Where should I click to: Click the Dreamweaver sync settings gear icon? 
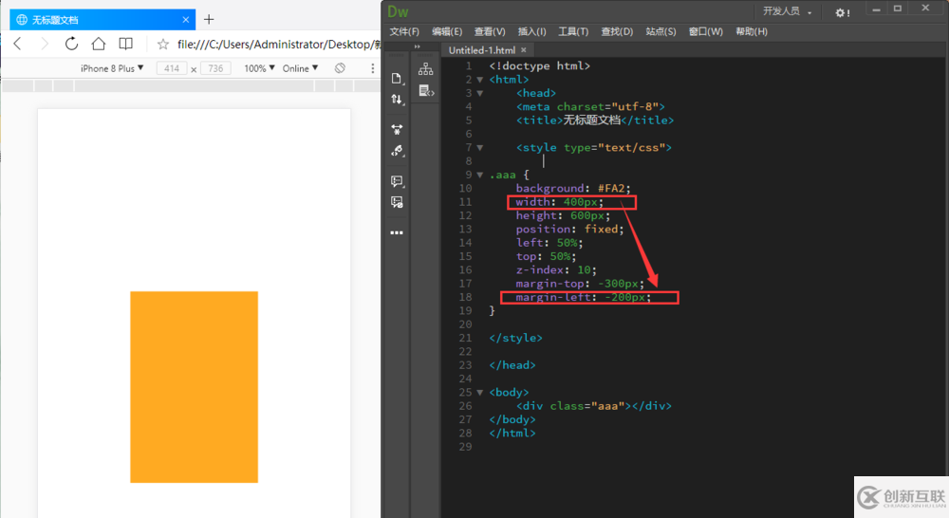click(x=842, y=12)
